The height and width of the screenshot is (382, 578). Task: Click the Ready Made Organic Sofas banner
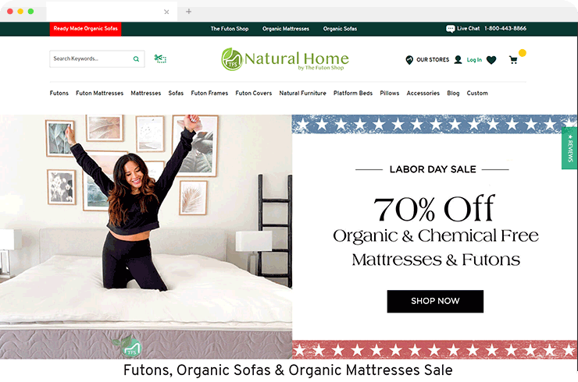coord(85,29)
